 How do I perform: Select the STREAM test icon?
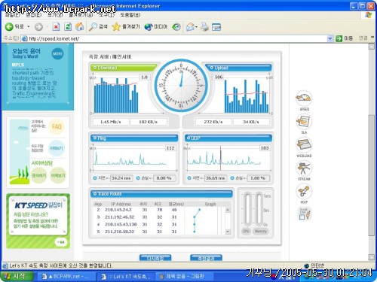pyautogui.click(x=304, y=168)
